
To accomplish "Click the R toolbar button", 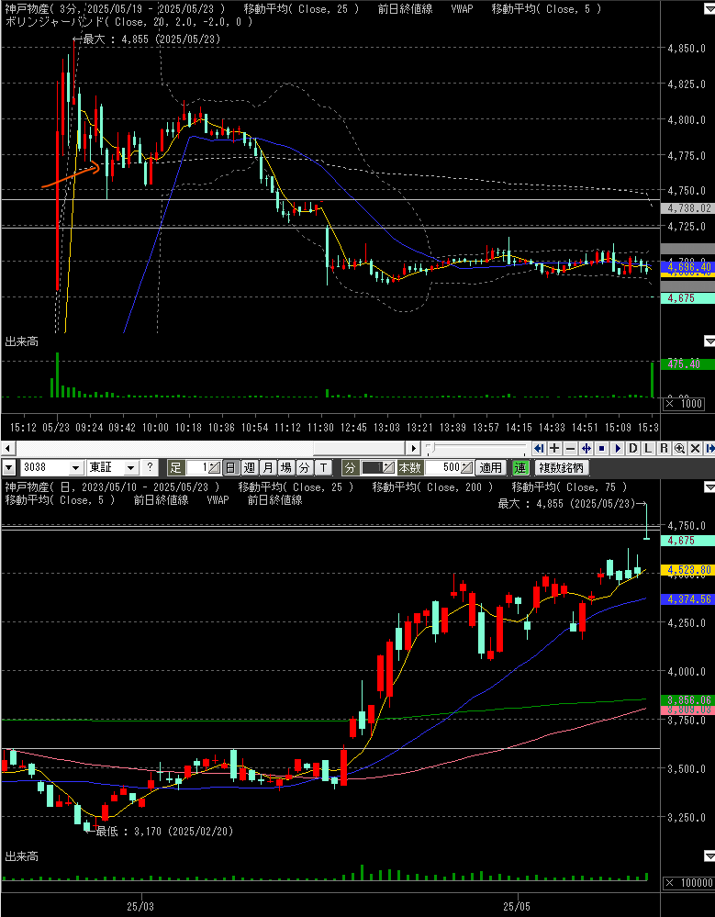I will point(665,449).
